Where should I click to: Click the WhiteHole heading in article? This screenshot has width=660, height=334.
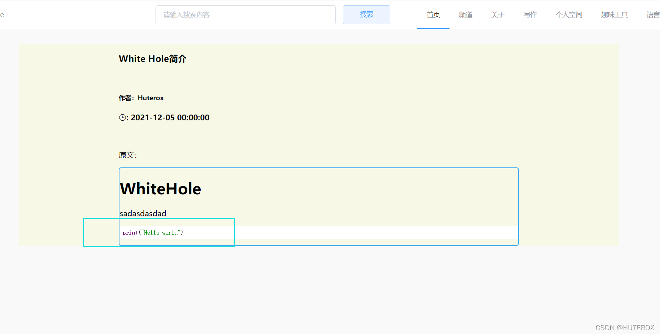click(160, 189)
